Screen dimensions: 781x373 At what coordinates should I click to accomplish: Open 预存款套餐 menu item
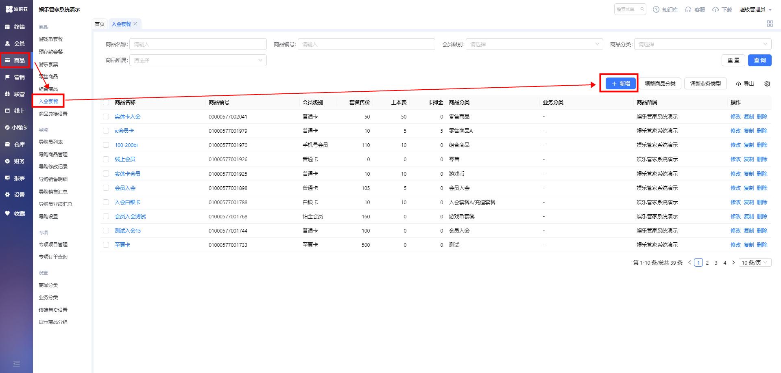51,52
